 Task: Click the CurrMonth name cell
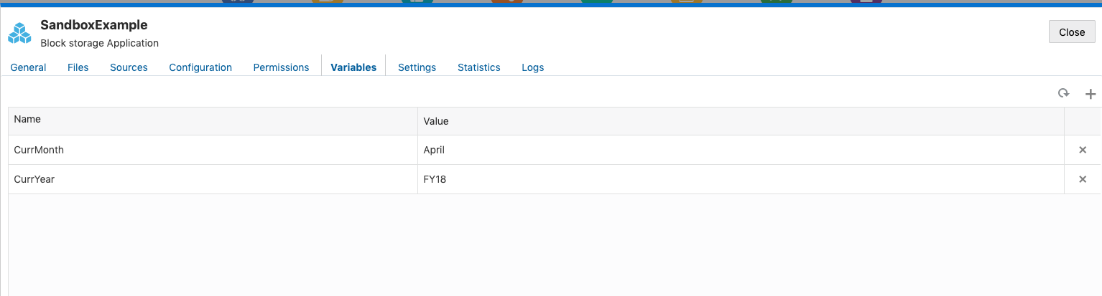pos(39,150)
